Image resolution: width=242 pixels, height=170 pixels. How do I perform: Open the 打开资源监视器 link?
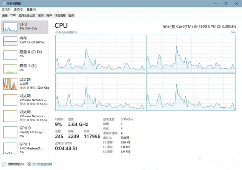pos(42,164)
